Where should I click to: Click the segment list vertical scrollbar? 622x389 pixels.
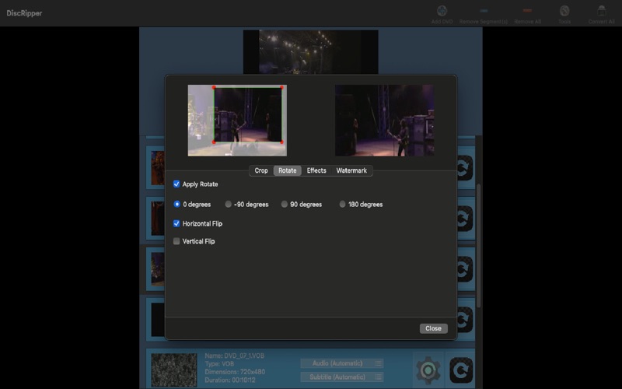479,246
